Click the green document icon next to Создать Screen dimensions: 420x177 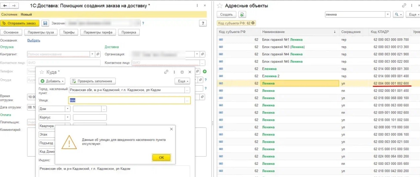242,15
